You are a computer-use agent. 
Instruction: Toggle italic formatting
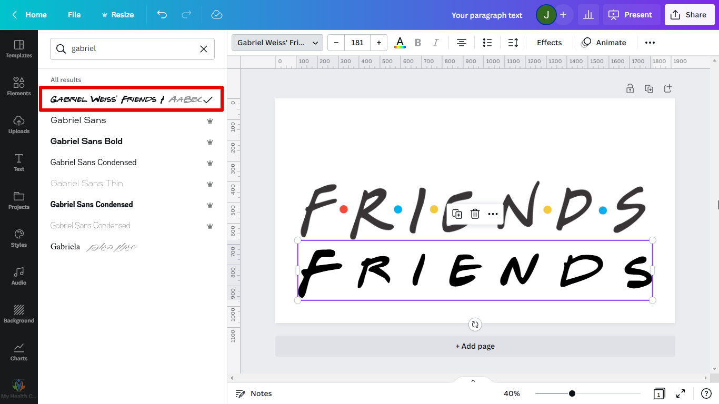435,43
